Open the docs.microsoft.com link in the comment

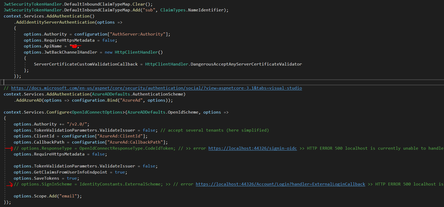tap(156, 88)
